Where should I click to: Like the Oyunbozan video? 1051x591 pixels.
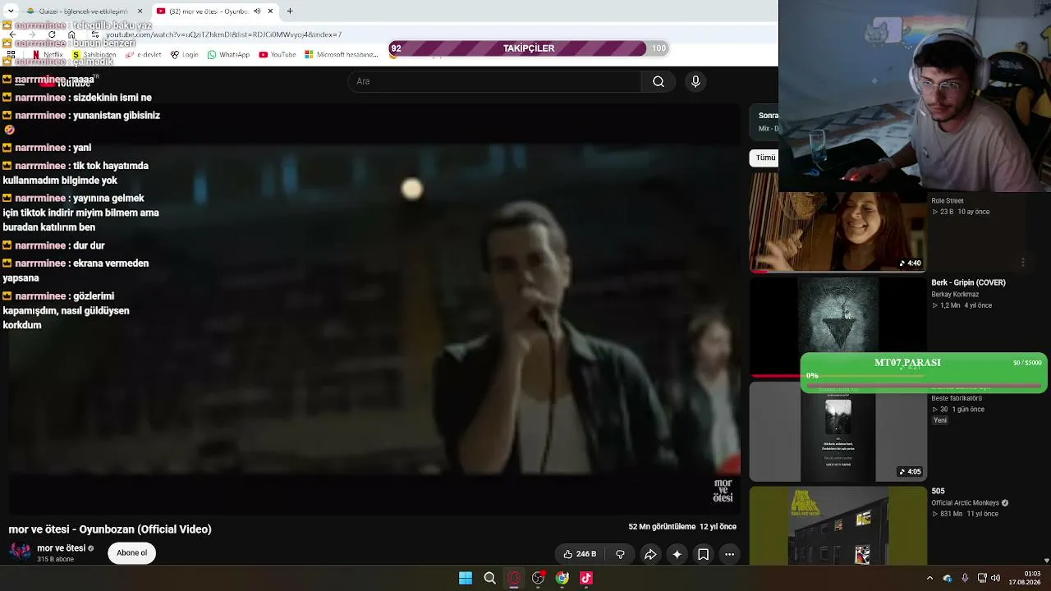580,554
